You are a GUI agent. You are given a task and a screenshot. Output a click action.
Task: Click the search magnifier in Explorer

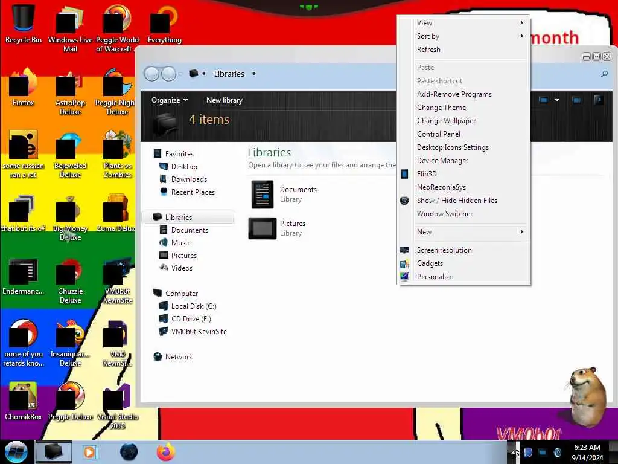[604, 74]
